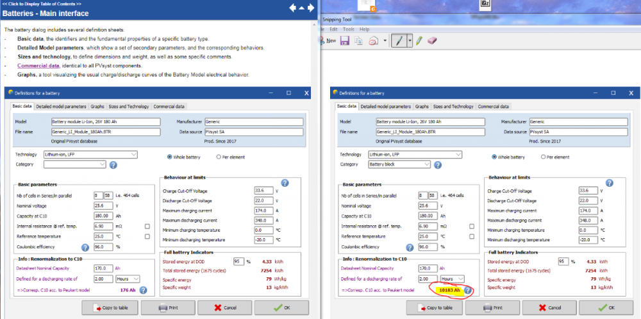Send the snip with the envelope icon
The width and height of the screenshot is (641, 319).
click(x=373, y=40)
